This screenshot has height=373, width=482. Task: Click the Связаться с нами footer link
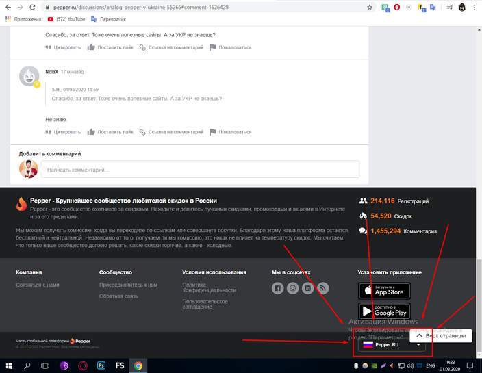click(x=38, y=285)
